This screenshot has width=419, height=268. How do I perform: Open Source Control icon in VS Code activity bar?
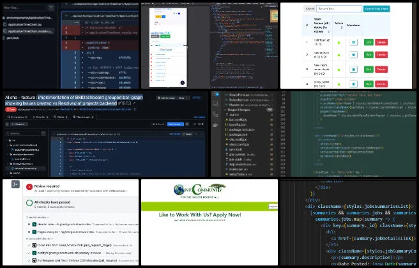pos(215,114)
